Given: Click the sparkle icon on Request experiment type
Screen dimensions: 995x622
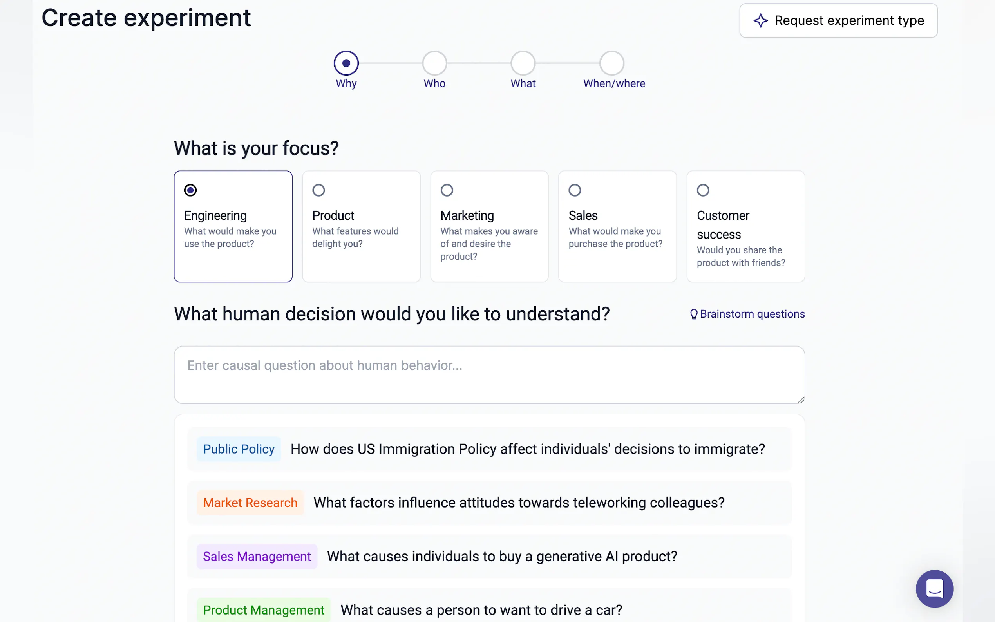Looking at the screenshot, I should pyautogui.click(x=760, y=21).
